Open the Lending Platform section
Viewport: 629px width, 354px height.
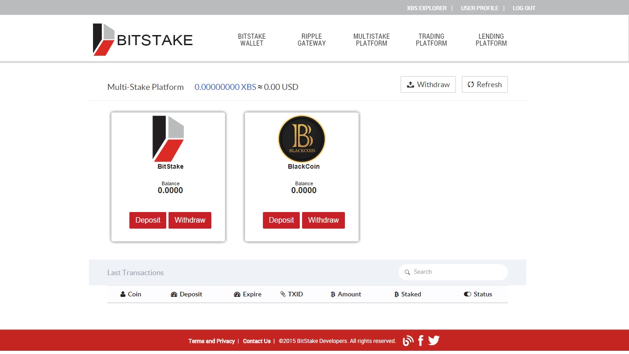point(491,40)
